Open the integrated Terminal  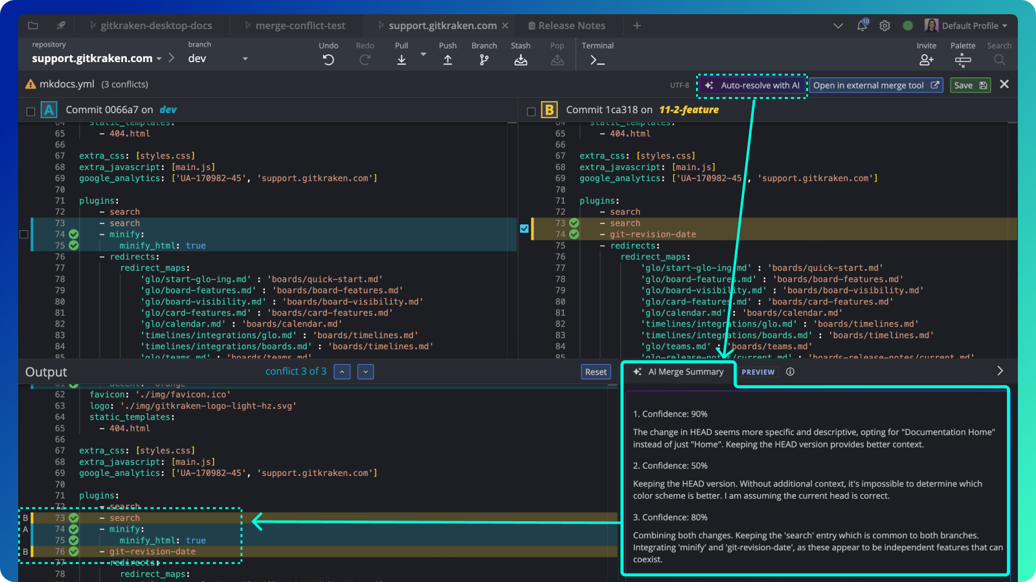pyautogui.click(x=596, y=59)
